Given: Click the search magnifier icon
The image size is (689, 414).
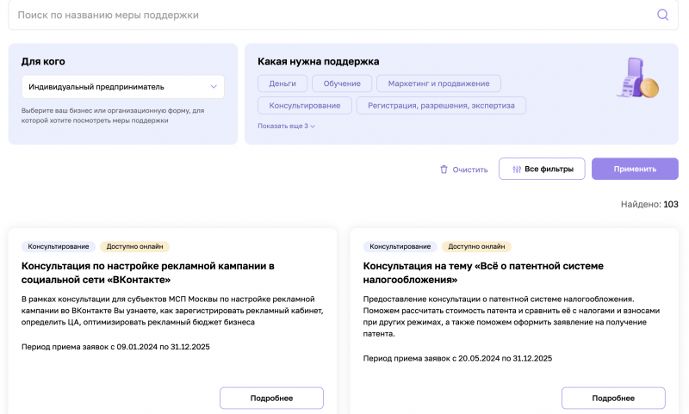Looking at the screenshot, I should pos(662,15).
